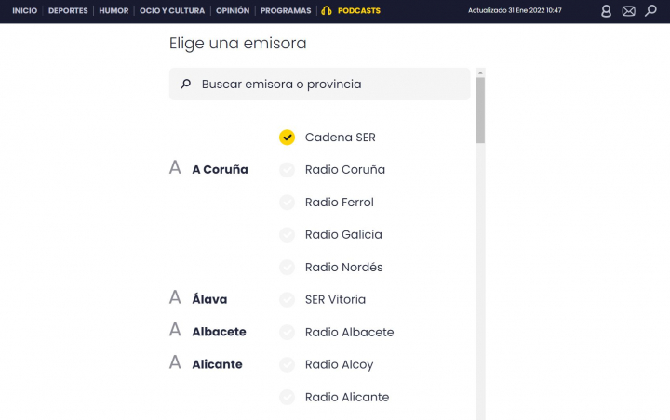
Task: Select the Radio Coruña station checkmark
Action: [288, 170]
